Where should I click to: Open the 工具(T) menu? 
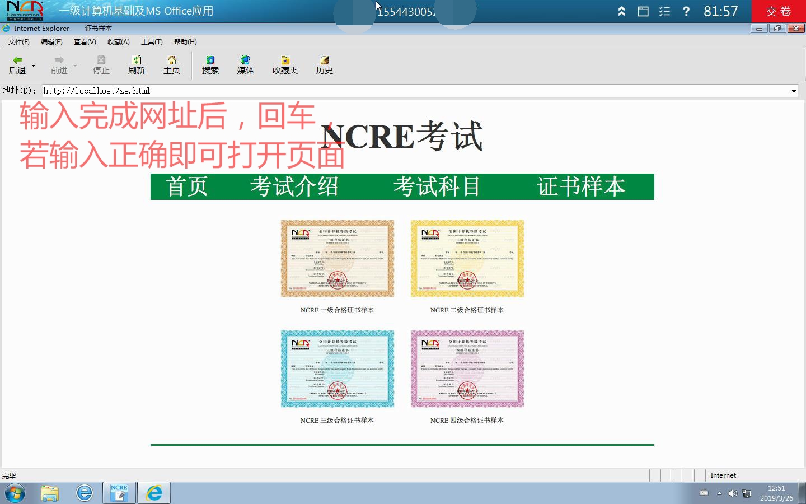click(152, 42)
